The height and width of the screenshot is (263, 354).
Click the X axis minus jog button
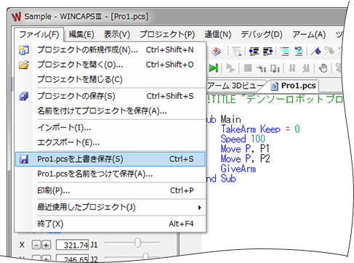click(x=36, y=245)
